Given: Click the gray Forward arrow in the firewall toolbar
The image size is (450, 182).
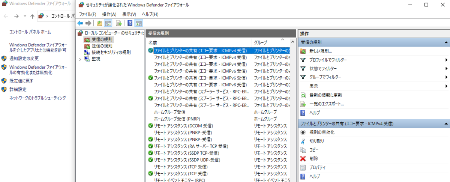Looking at the screenshot, I should [x=88, y=23].
